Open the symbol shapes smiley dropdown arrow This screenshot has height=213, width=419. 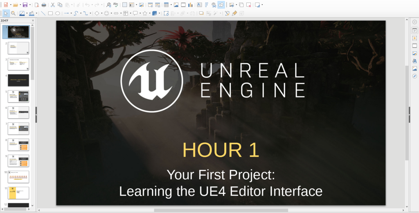(x=111, y=13)
